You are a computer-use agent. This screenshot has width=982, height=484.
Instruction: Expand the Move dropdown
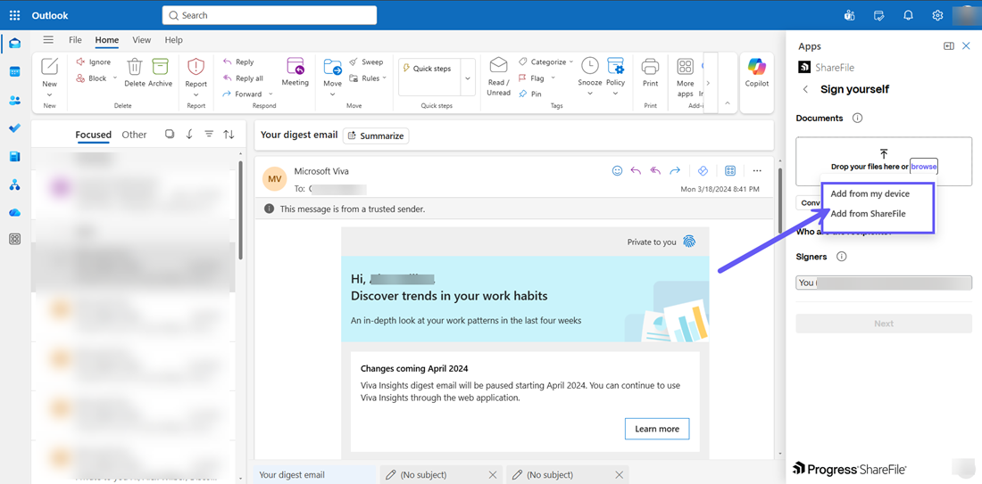(x=333, y=95)
